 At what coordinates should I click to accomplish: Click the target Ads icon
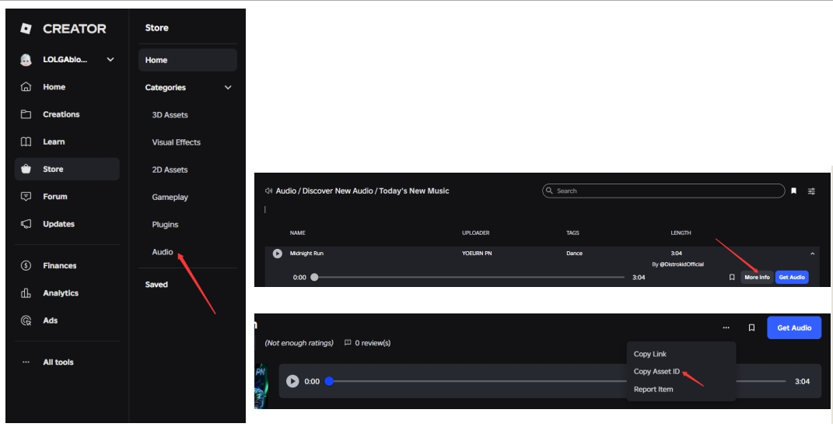pos(26,320)
